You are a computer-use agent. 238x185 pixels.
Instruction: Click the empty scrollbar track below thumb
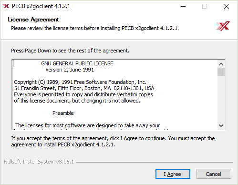221,99
